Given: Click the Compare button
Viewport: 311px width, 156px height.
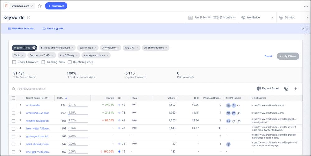Looking at the screenshot, I should [56, 6].
